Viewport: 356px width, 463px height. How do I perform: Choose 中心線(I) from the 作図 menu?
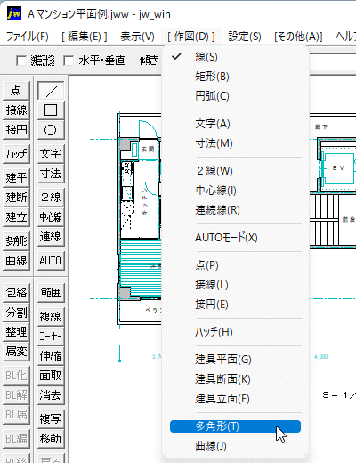click(235, 191)
